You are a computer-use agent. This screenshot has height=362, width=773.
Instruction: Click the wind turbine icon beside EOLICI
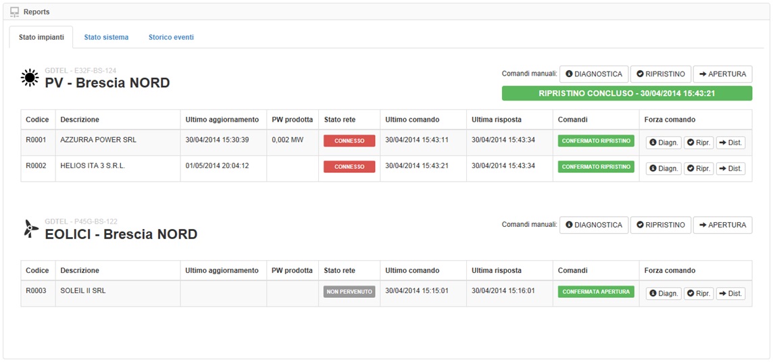(30, 230)
